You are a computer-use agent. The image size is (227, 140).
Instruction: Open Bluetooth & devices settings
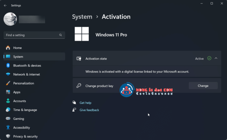34,66
